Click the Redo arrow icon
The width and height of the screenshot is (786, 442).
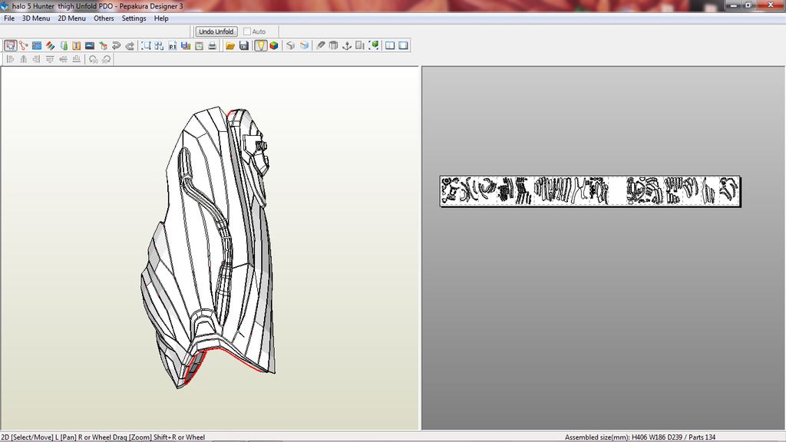129,46
